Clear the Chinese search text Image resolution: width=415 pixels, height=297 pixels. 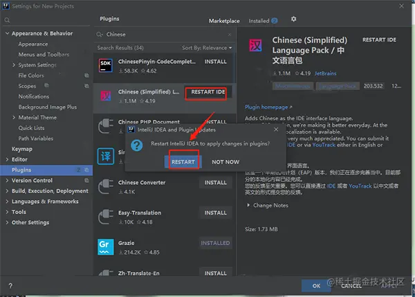[x=230, y=35]
